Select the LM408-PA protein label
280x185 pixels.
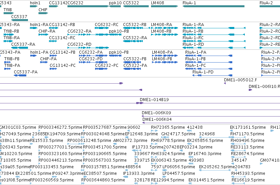162,52
